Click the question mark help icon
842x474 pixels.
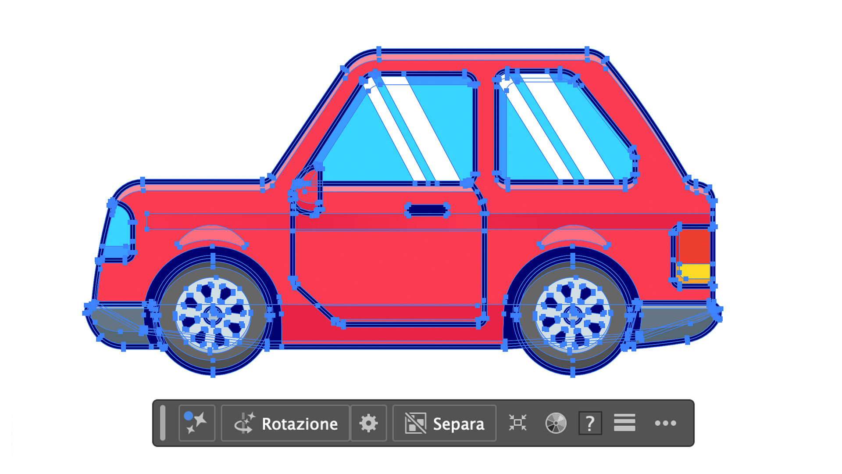(590, 423)
